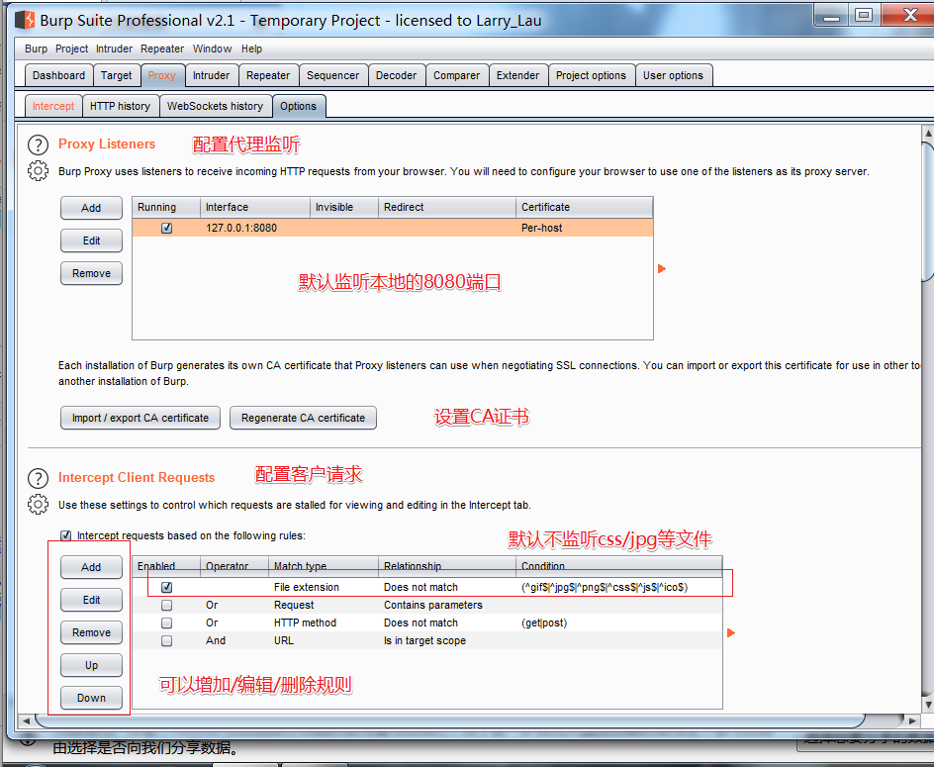
Task: Move intercept rule Down
Action: coord(91,698)
